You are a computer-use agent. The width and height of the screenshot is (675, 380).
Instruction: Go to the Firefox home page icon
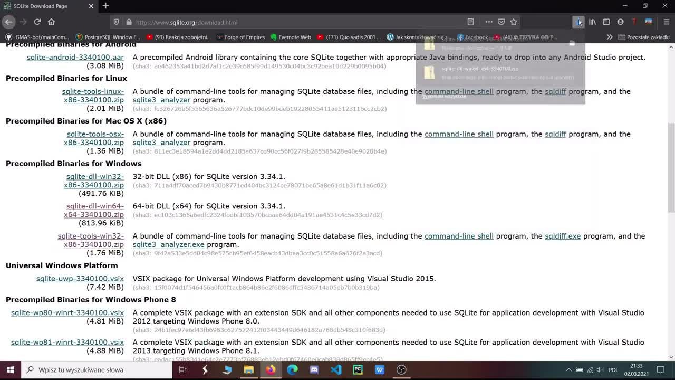click(51, 22)
